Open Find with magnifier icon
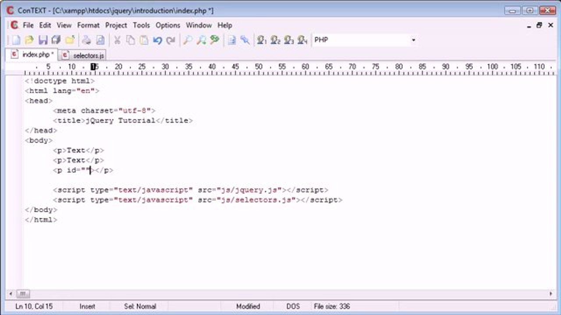This screenshot has height=315, width=561. 188,40
